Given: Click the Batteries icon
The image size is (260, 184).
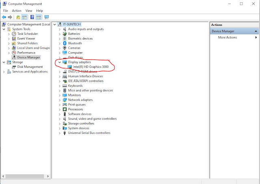Looking at the screenshot, I should 65,34.
